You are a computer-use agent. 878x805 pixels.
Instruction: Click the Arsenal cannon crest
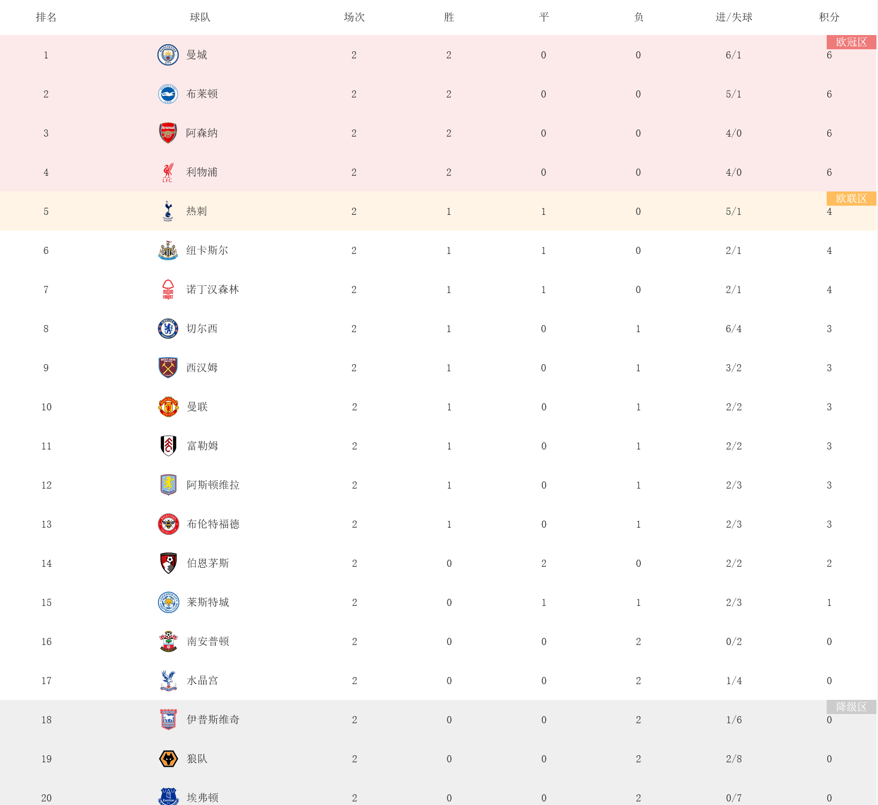point(168,133)
